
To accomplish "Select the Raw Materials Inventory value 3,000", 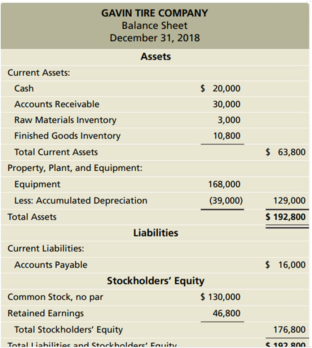I will pyautogui.click(x=229, y=120).
